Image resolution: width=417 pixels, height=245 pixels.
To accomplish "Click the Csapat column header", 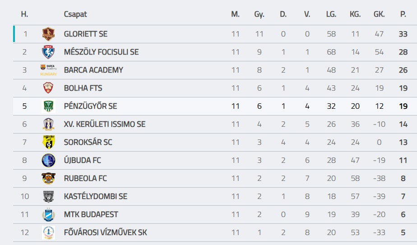I will click(x=75, y=14).
